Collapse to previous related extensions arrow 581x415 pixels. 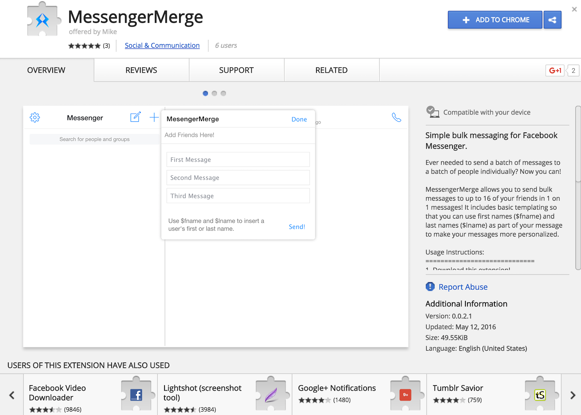(11, 395)
